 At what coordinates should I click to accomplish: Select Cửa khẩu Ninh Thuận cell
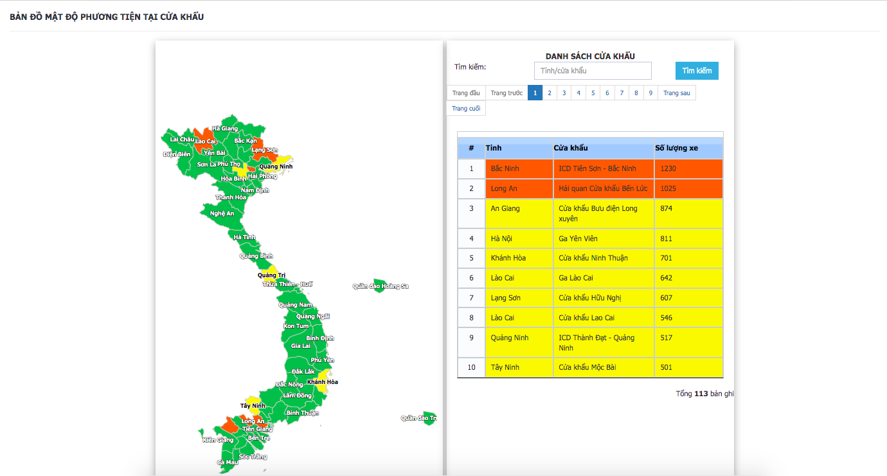click(x=604, y=258)
